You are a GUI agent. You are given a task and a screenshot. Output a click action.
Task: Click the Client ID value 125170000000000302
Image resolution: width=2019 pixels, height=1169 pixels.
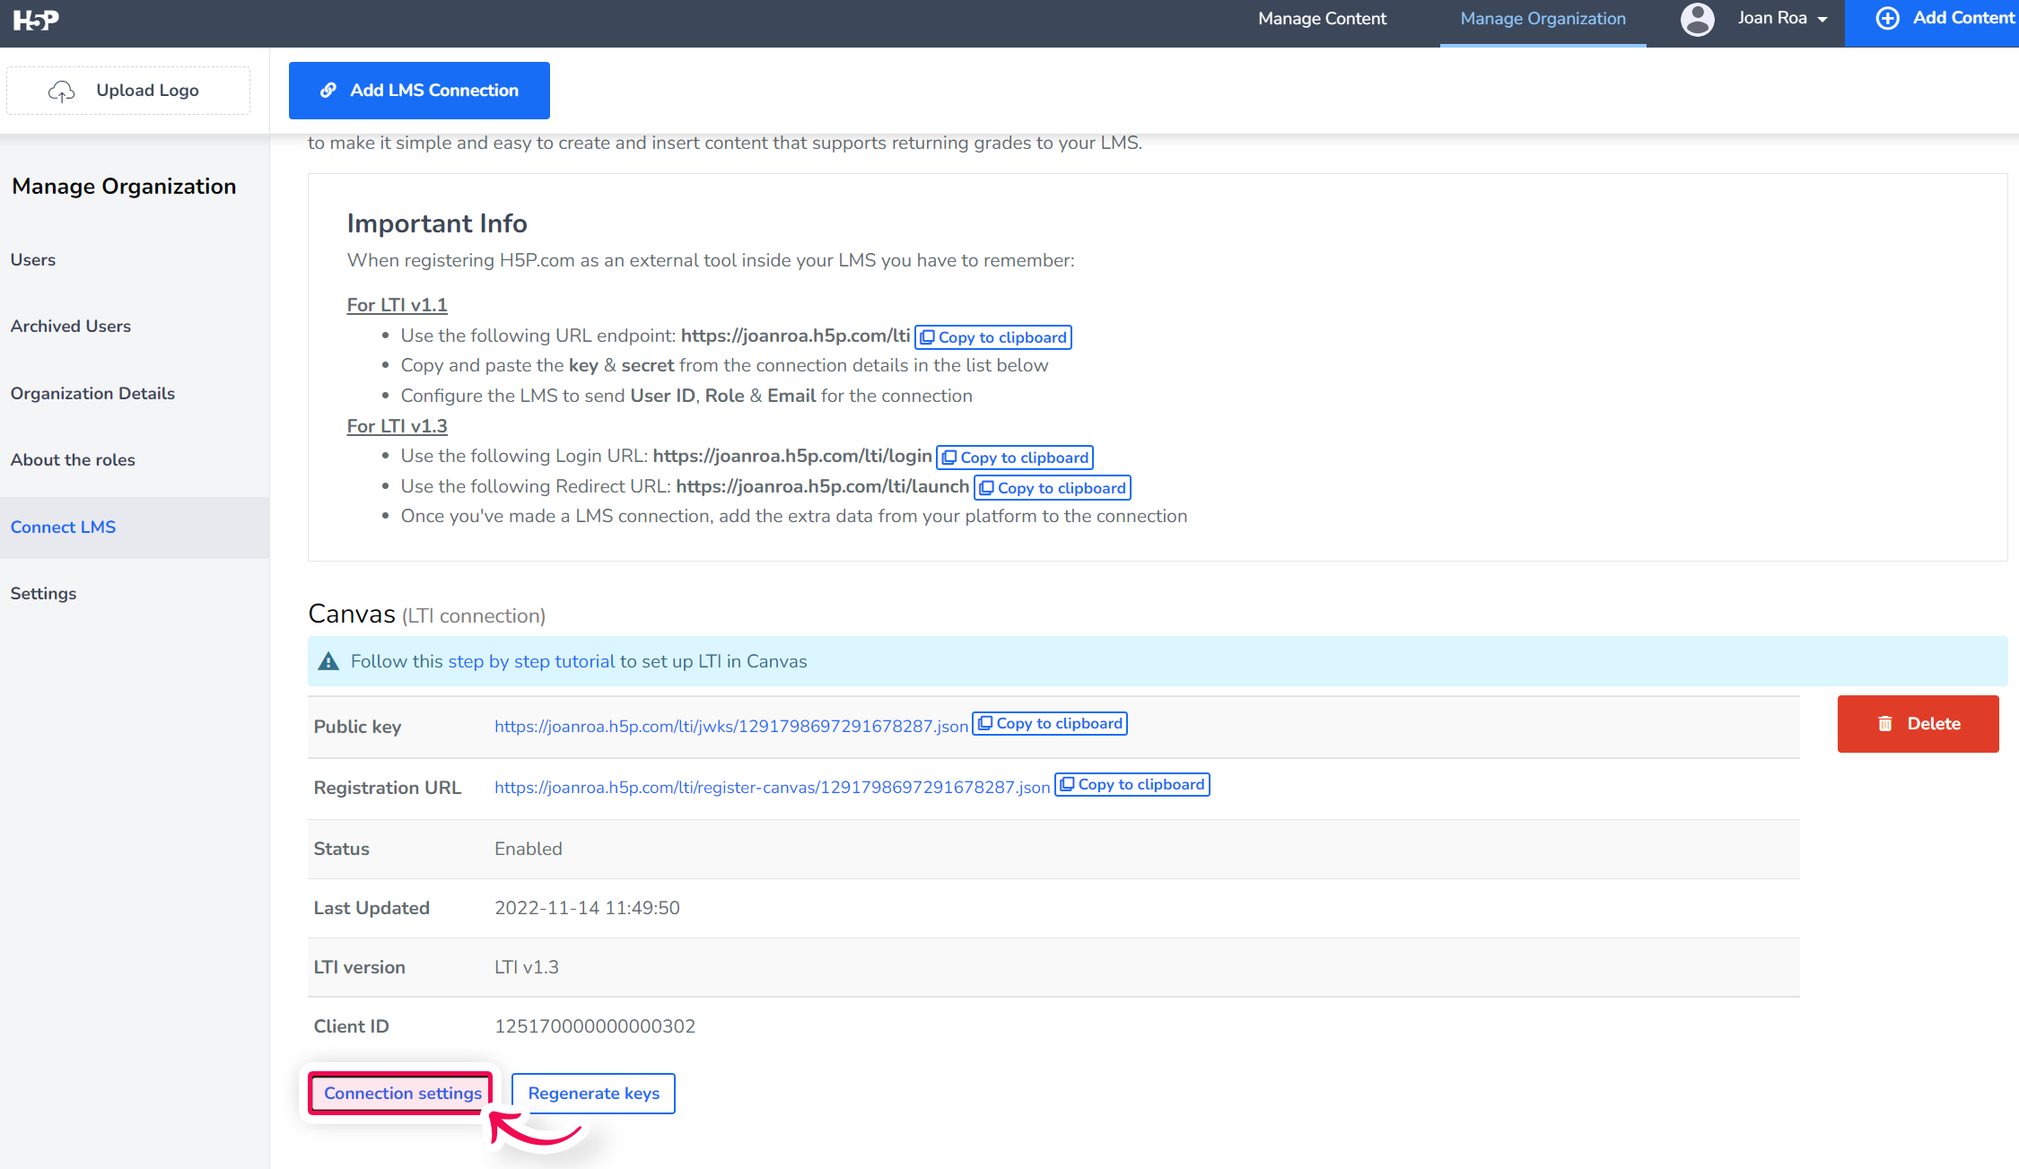[595, 1026]
